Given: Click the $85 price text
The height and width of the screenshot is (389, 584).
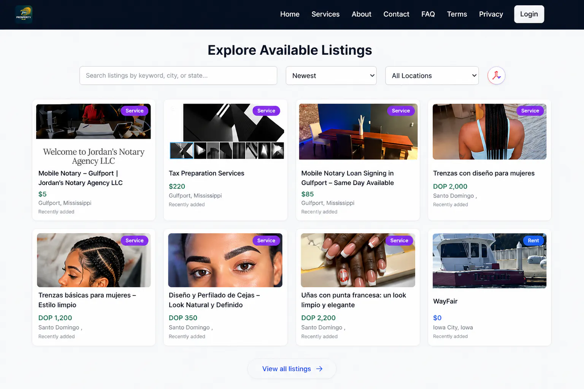Looking at the screenshot, I should point(308,194).
